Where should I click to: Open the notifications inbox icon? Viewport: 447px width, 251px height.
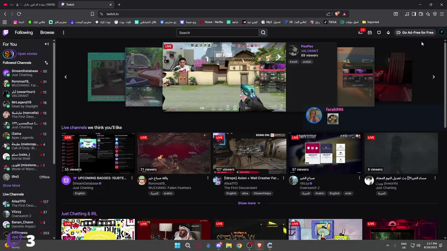click(x=370, y=32)
